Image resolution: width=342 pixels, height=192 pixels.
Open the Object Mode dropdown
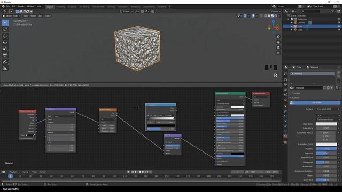tap(12, 16)
